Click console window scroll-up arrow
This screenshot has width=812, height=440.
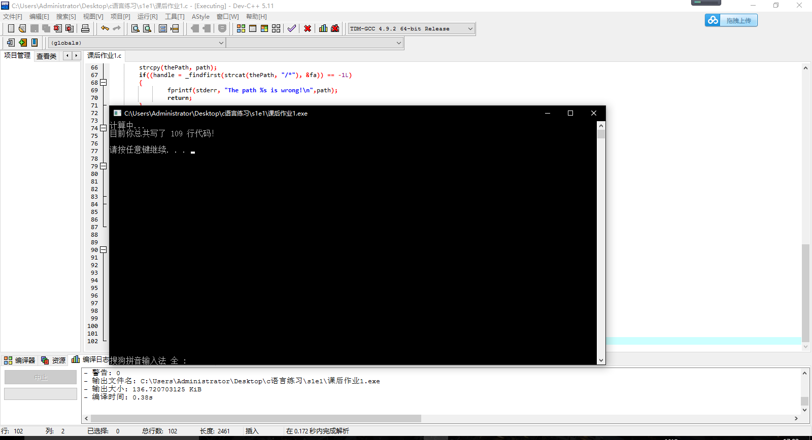[601, 125]
